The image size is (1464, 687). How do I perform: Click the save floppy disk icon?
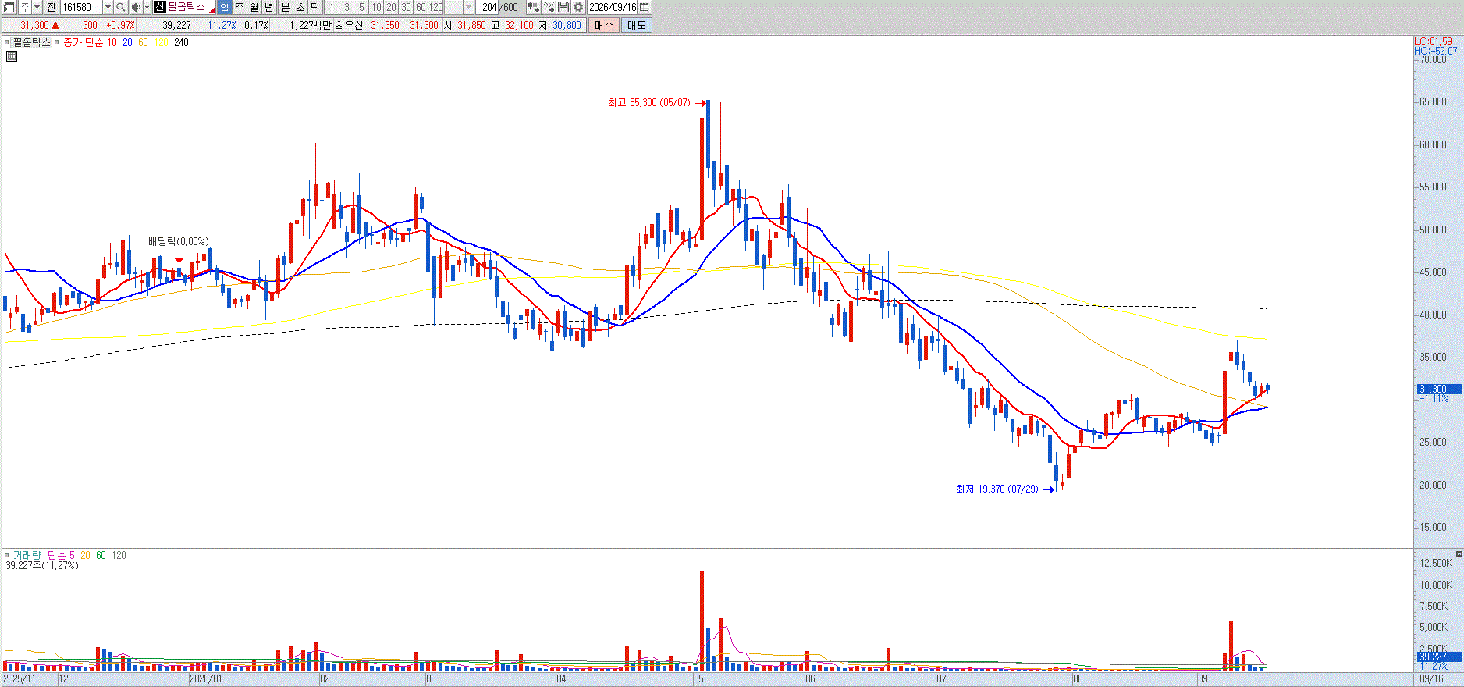tap(563, 7)
